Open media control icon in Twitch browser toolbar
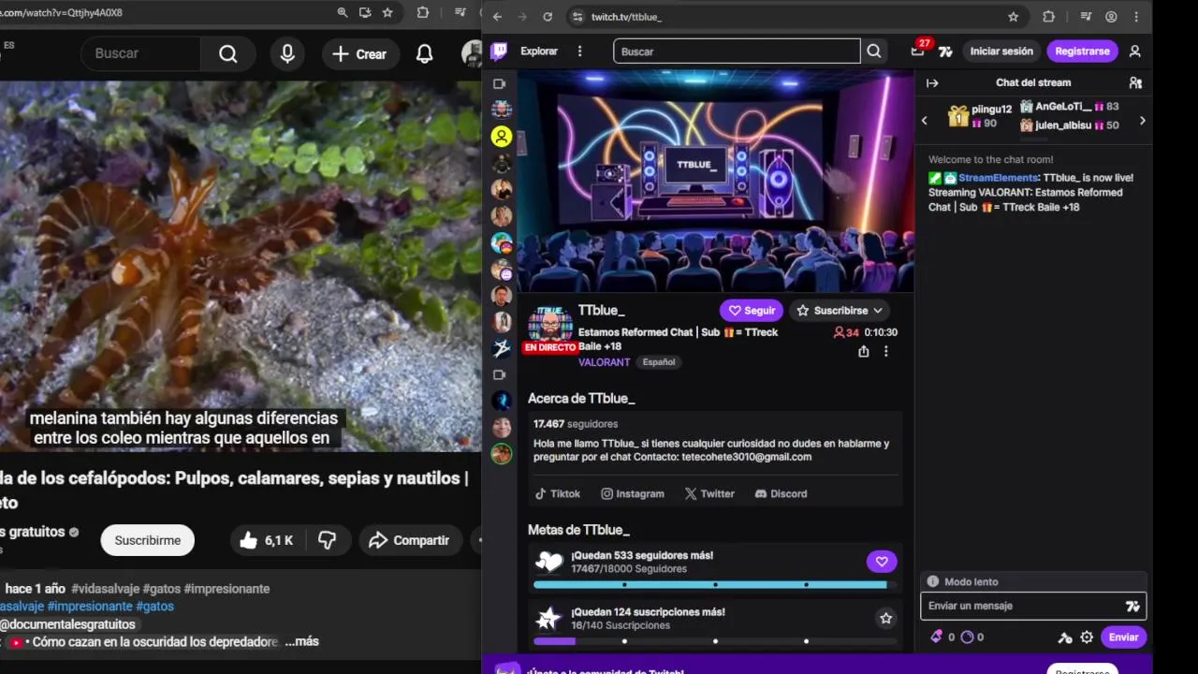 [1086, 17]
